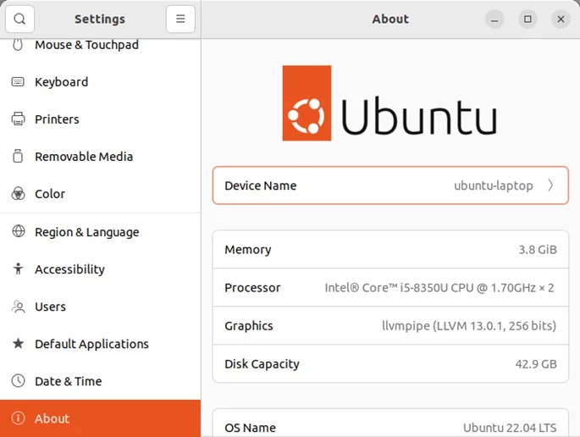Screen dimensions: 580x437
Task: Close the Settings window
Action: pos(561,19)
